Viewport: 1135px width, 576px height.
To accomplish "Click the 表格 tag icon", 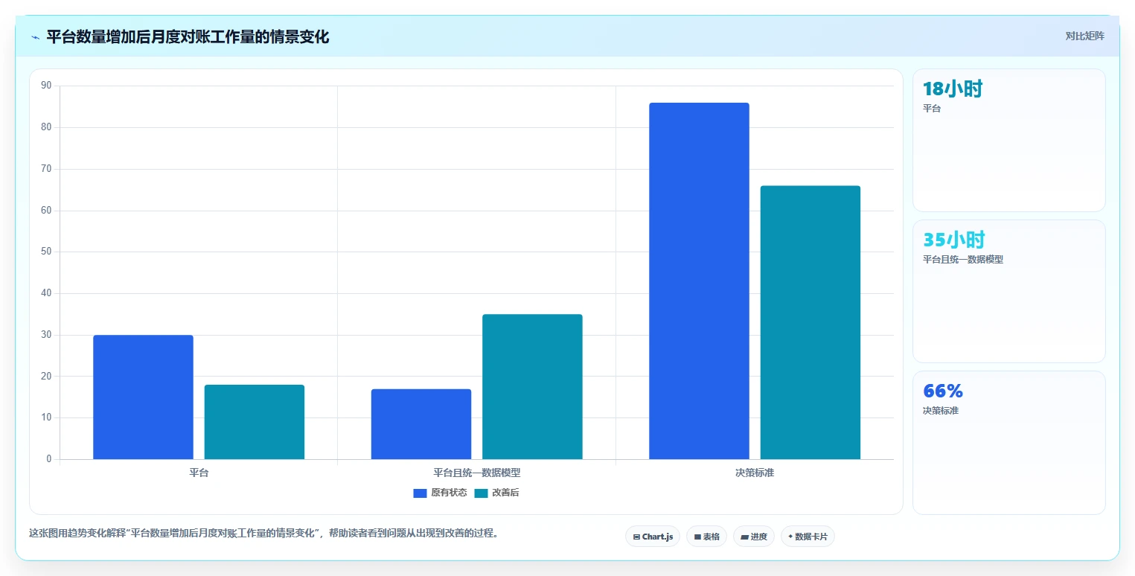I will coord(697,537).
